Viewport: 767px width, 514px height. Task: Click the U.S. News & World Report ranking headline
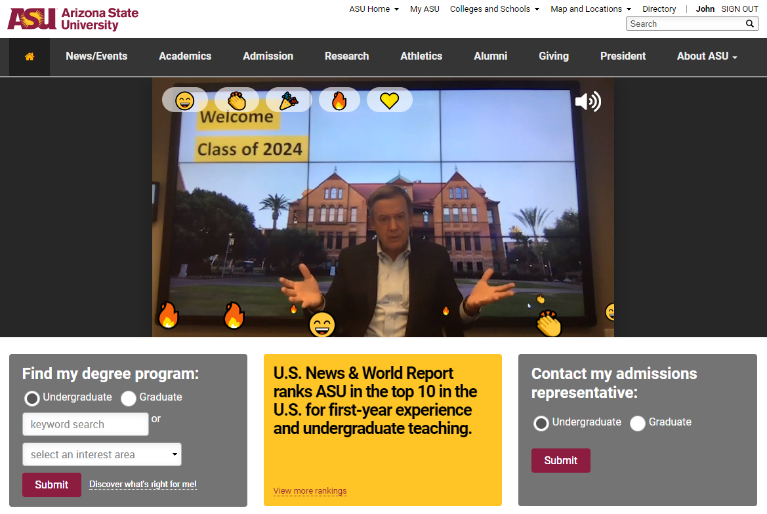[375, 400]
